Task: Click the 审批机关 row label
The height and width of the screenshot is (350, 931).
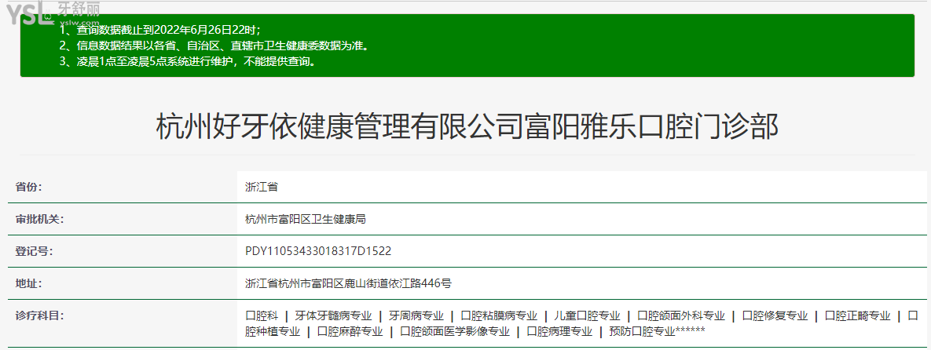Action: click(39, 219)
